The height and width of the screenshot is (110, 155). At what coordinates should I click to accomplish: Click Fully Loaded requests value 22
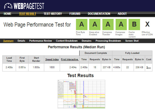128,67
